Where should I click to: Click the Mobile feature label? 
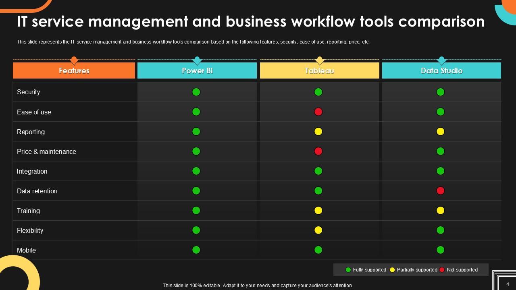26,250
